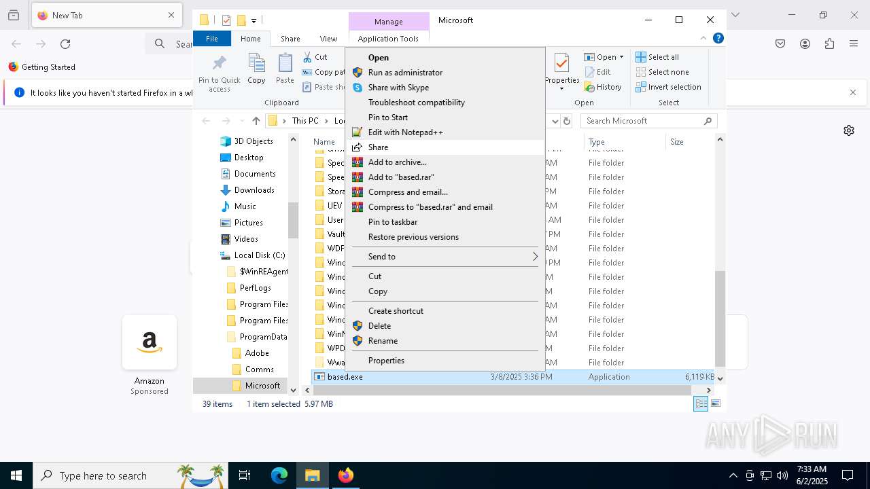Click Pin to Quick access icon
This screenshot has width=870, height=489.
(219, 63)
